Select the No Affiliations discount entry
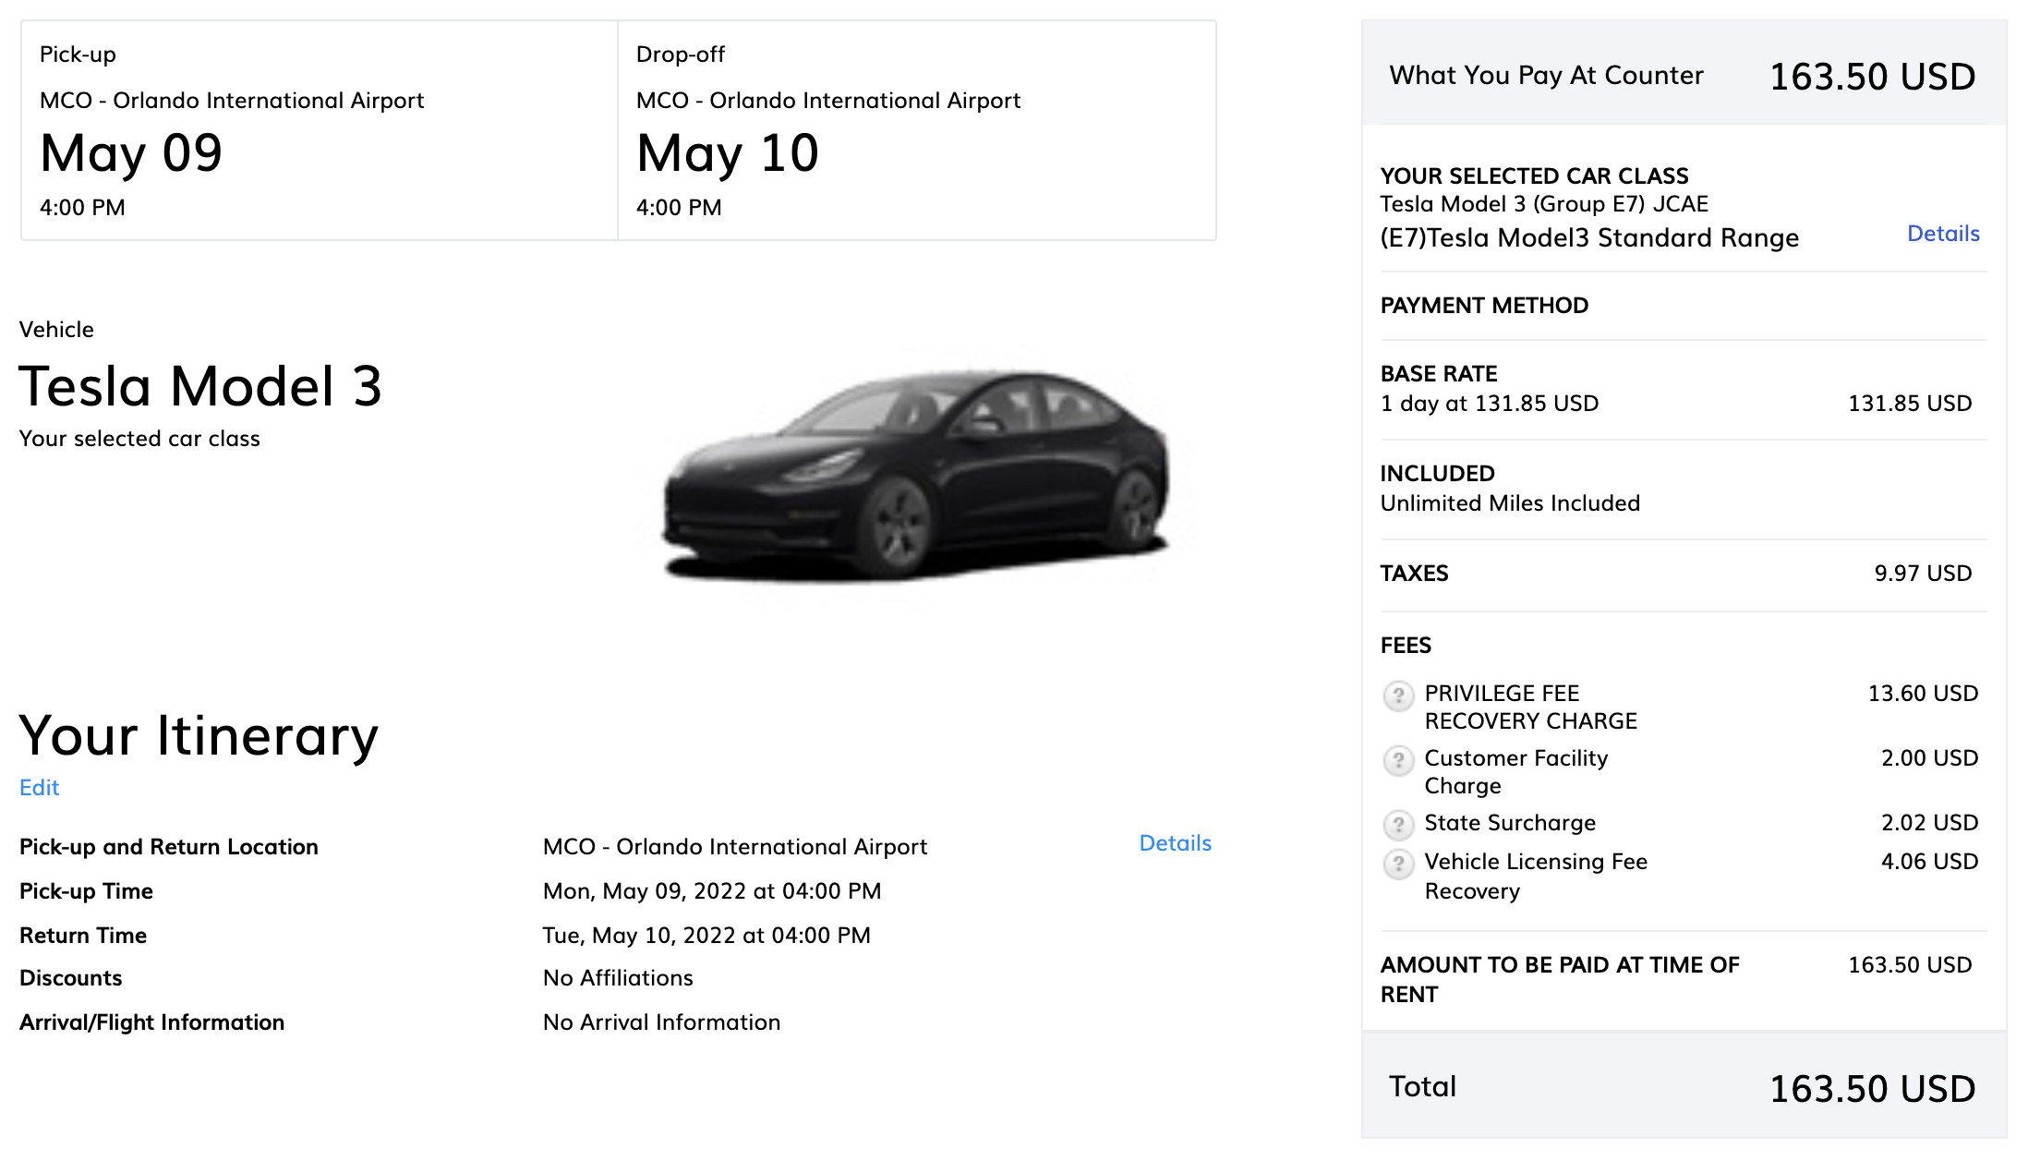 (618, 977)
